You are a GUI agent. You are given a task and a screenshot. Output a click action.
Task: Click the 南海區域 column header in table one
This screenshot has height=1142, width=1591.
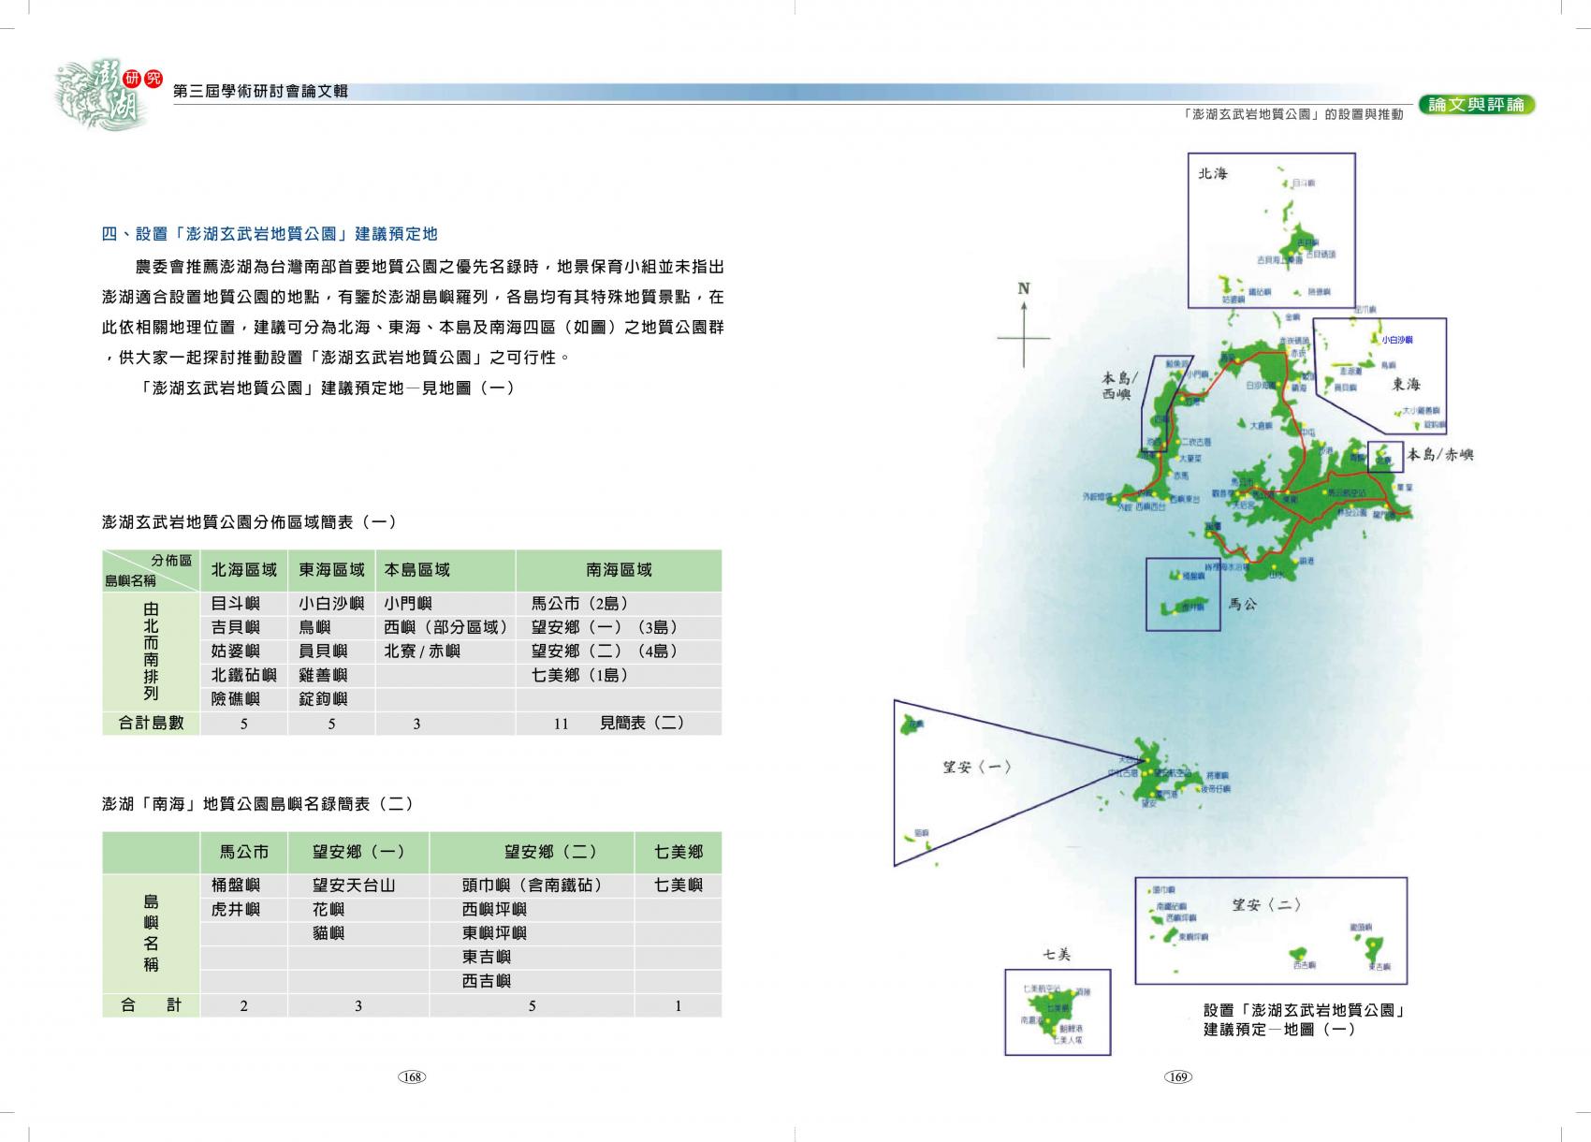618,570
